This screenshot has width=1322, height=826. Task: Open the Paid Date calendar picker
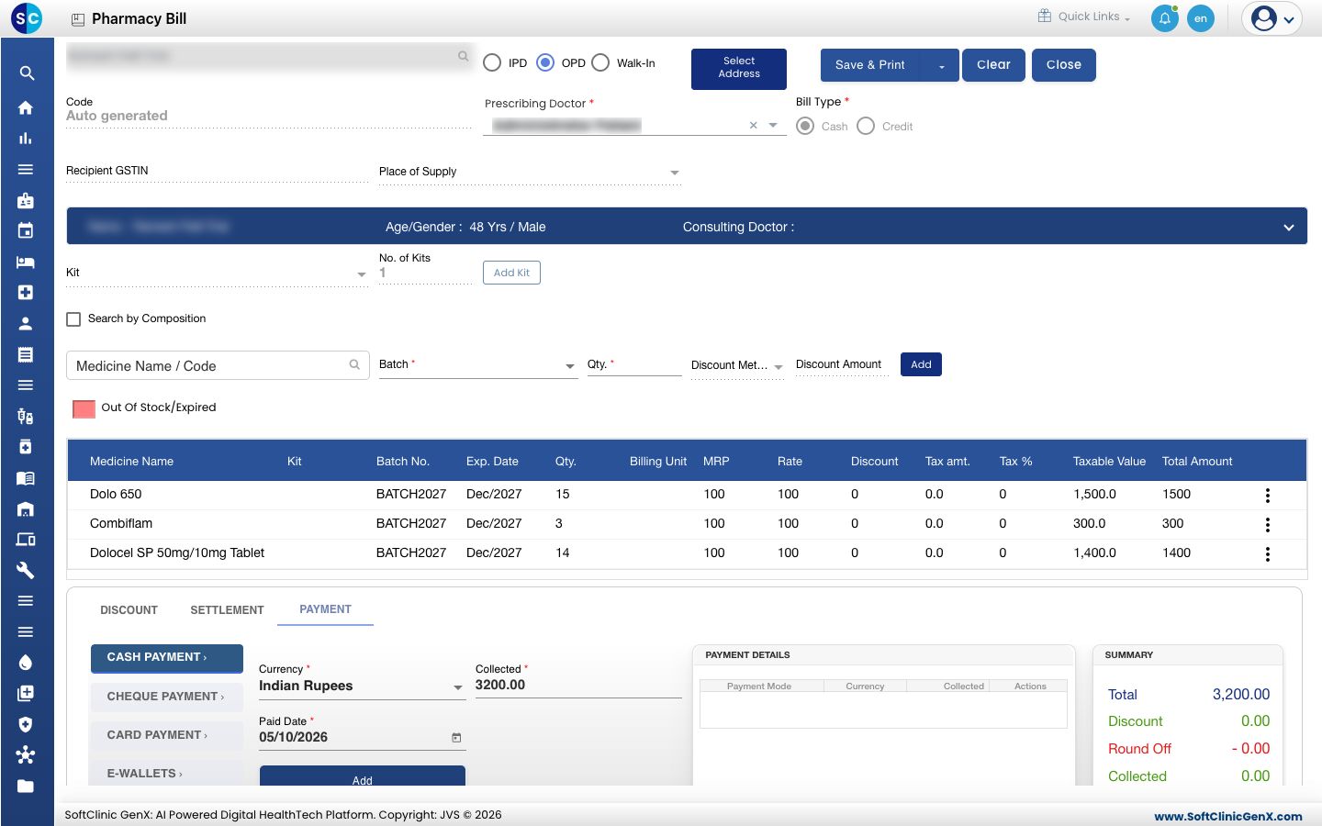456,737
